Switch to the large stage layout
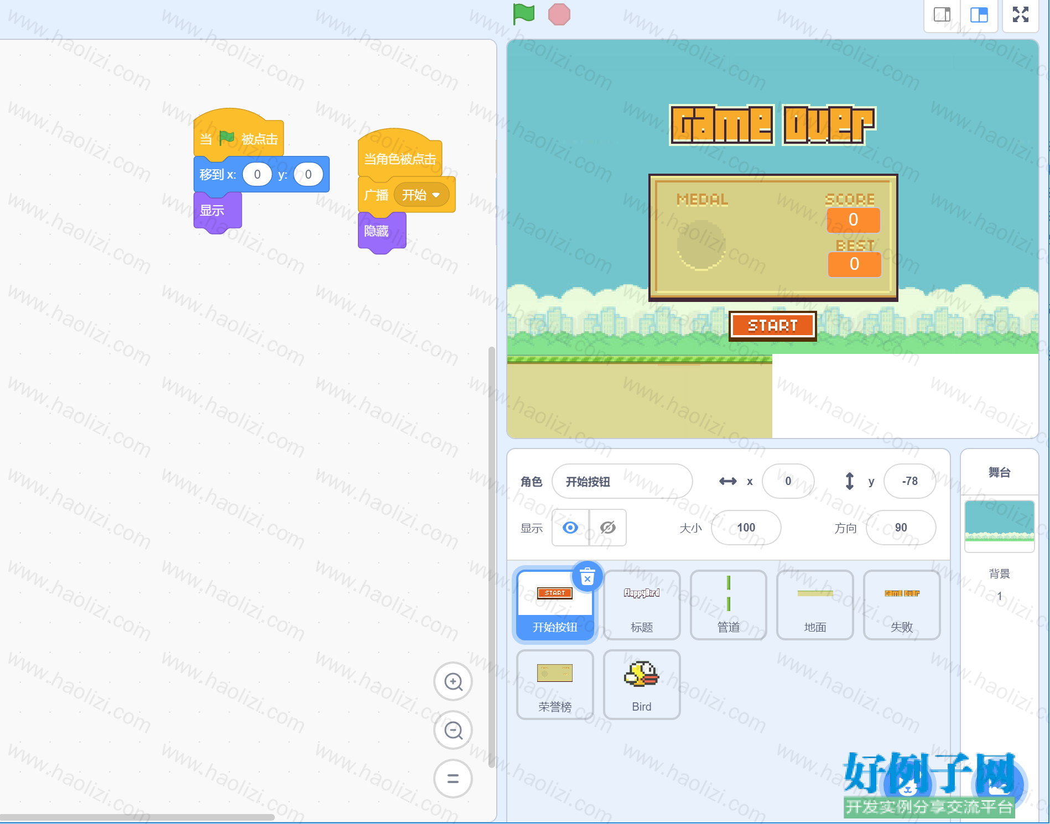Screen dimensions: 1050x824 (x=979, y=15)
